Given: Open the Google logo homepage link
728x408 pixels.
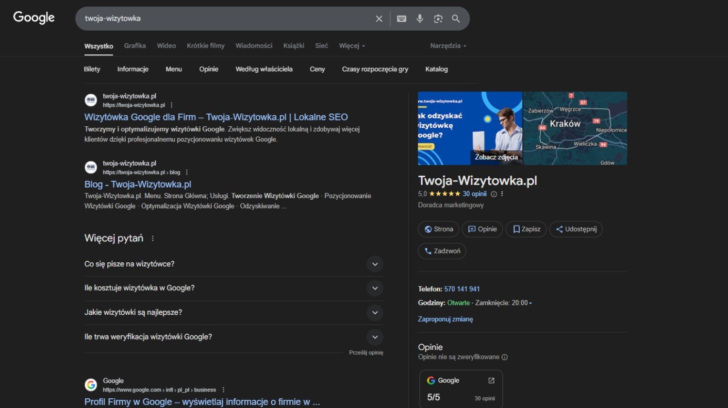Looking at the screenshot, I should 34,18.
